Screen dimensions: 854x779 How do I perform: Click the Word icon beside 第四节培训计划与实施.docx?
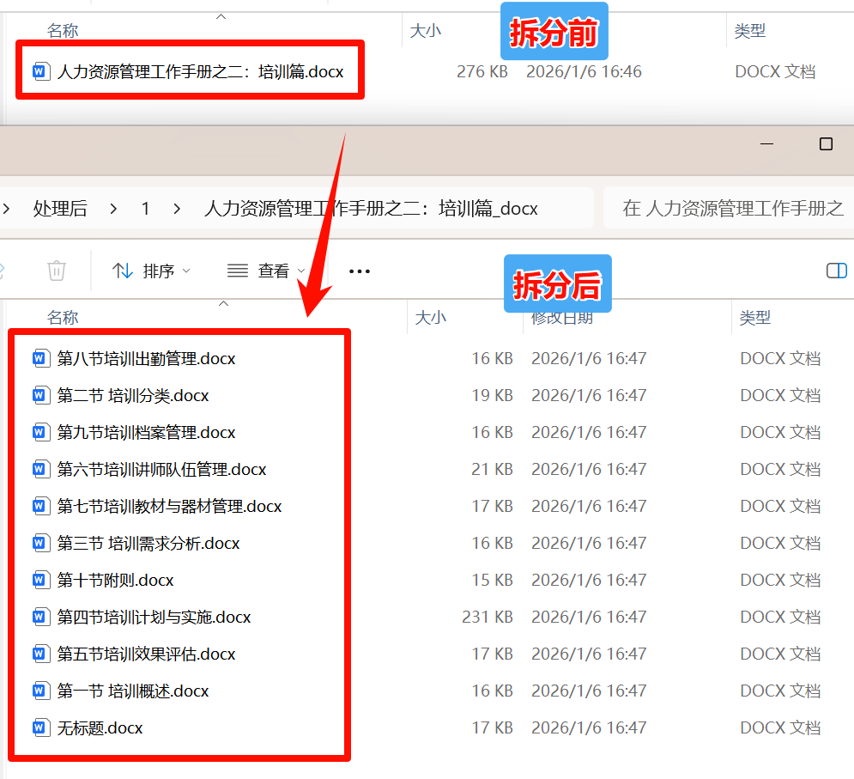click(x=40, y=616)
